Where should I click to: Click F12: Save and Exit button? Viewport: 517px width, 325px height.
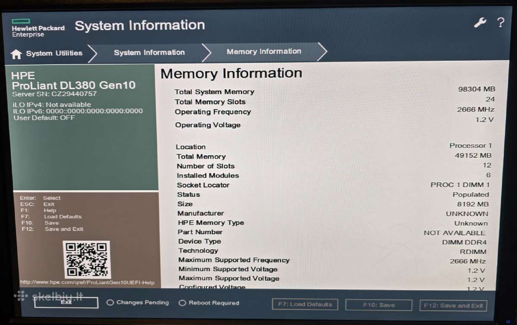tap(453, 306)
